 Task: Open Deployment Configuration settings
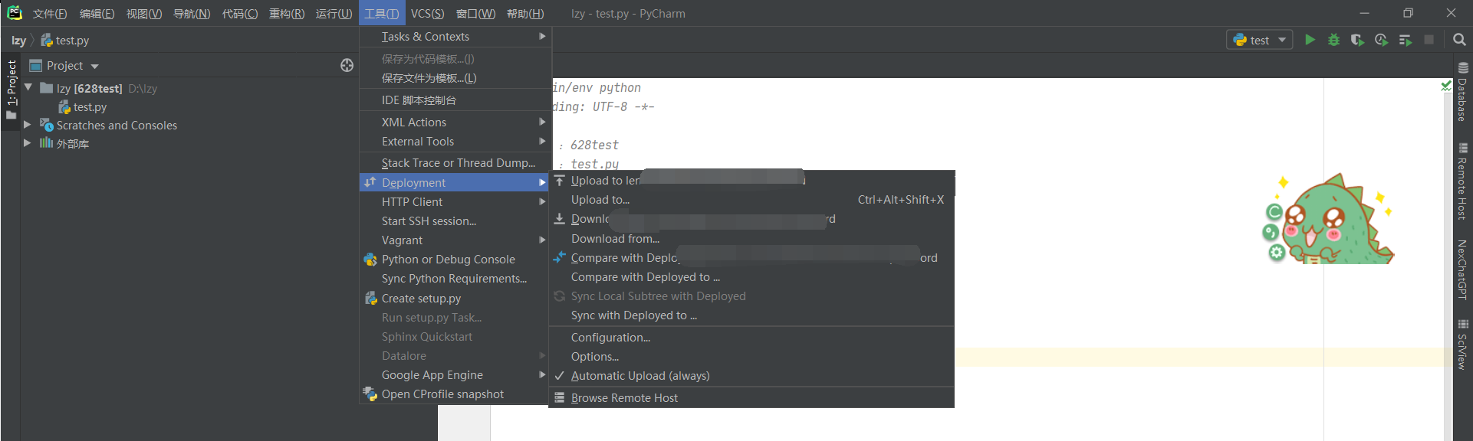tap(610, 338)
